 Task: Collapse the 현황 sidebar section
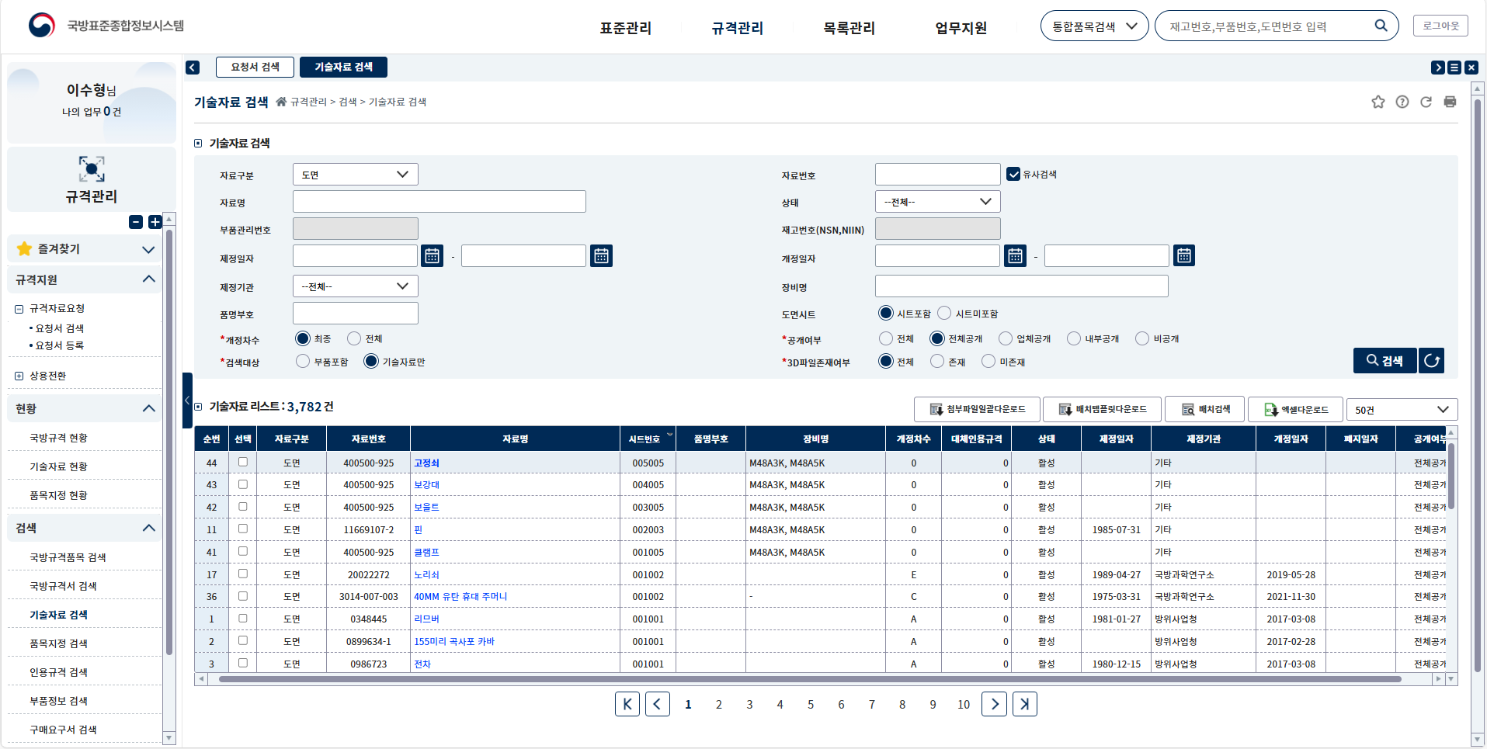pos(148,408)
